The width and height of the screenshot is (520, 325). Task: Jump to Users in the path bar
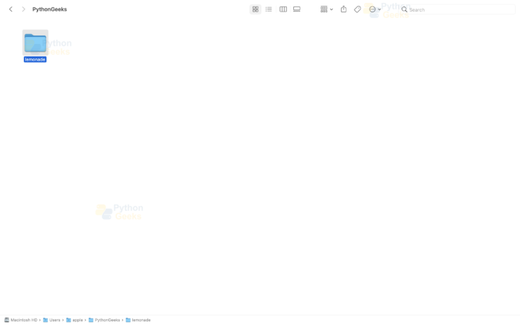point(52,320)
